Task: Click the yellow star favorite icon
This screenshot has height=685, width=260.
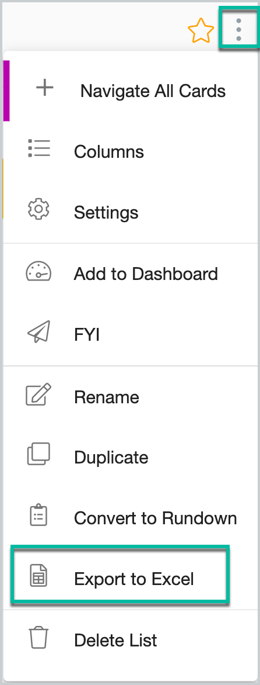Action: point(201,30)
